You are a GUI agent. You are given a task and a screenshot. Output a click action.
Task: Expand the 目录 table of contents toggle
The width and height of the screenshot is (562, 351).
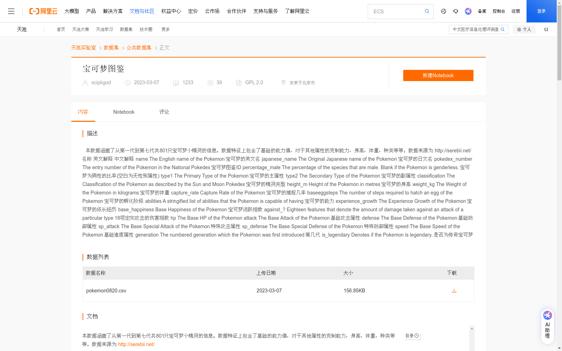coord(412,336)
